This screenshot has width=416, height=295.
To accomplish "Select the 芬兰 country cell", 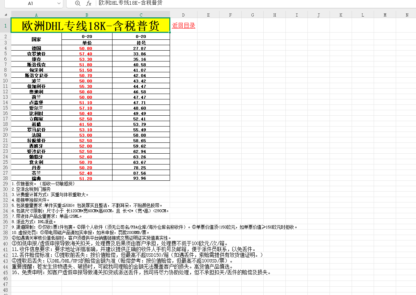I will point(36,173).
